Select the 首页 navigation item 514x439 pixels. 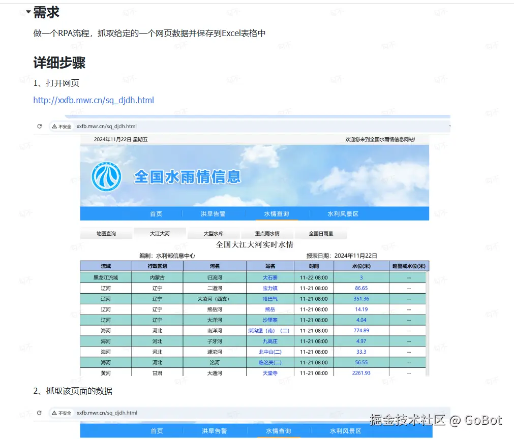(156, 214)
